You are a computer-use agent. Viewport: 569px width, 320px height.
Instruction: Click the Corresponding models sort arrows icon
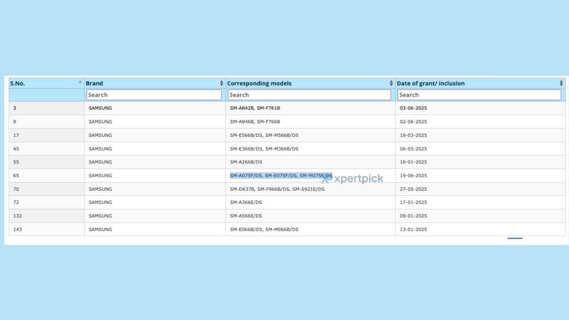(x=391, y=83)
